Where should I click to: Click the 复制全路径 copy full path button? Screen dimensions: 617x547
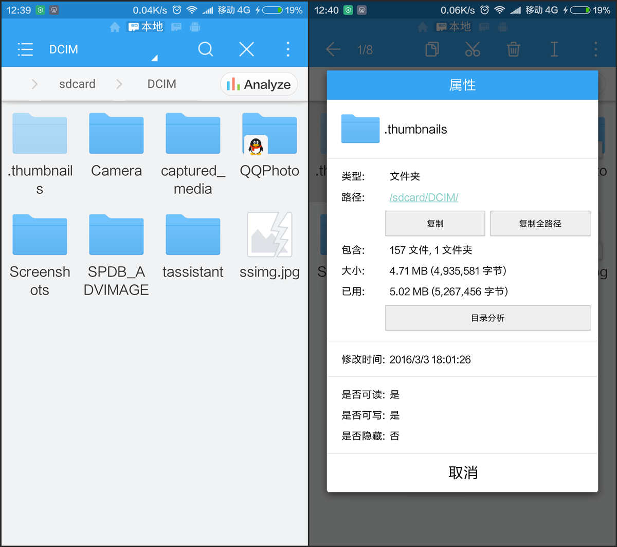click(540, 223)
